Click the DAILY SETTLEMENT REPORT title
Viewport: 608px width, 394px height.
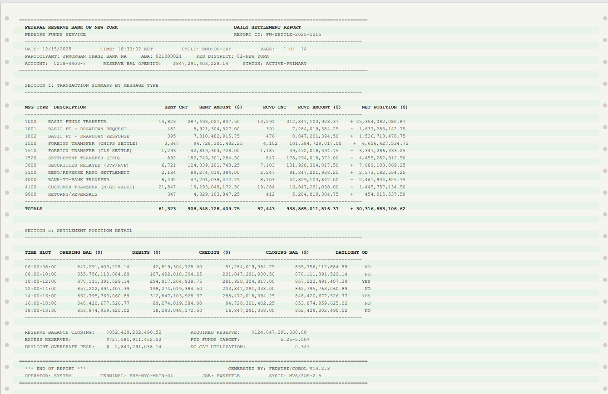[x=267, y=27]
